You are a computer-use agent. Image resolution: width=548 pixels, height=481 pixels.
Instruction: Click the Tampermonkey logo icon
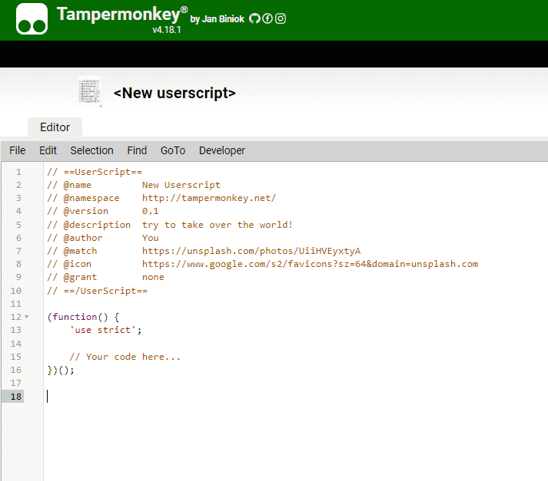pos(32,19)
